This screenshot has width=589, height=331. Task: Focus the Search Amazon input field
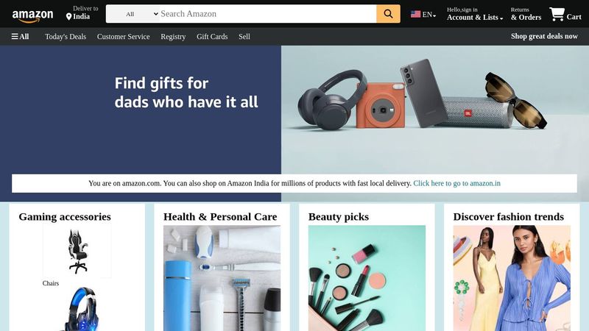tap(268, 14)
